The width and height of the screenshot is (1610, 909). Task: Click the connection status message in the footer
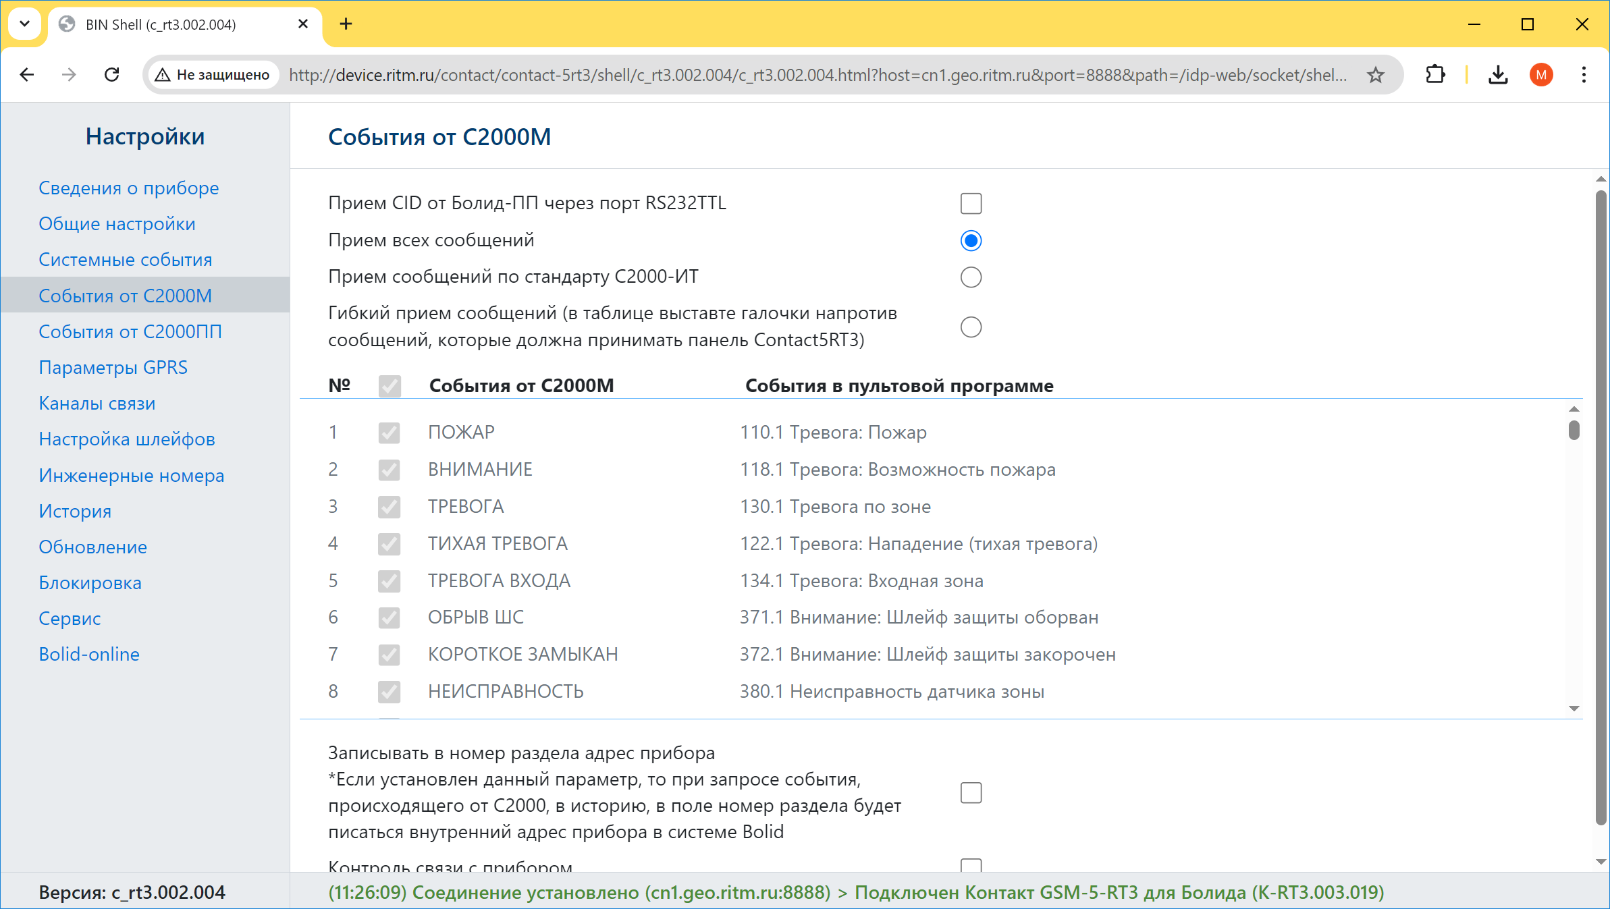point(856,892)
